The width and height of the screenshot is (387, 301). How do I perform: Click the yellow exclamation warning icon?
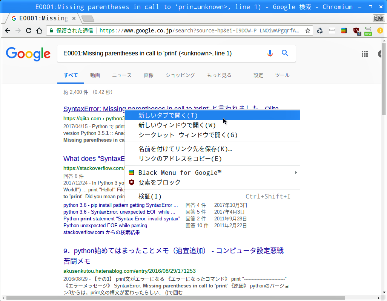click(x=380, y=31)
